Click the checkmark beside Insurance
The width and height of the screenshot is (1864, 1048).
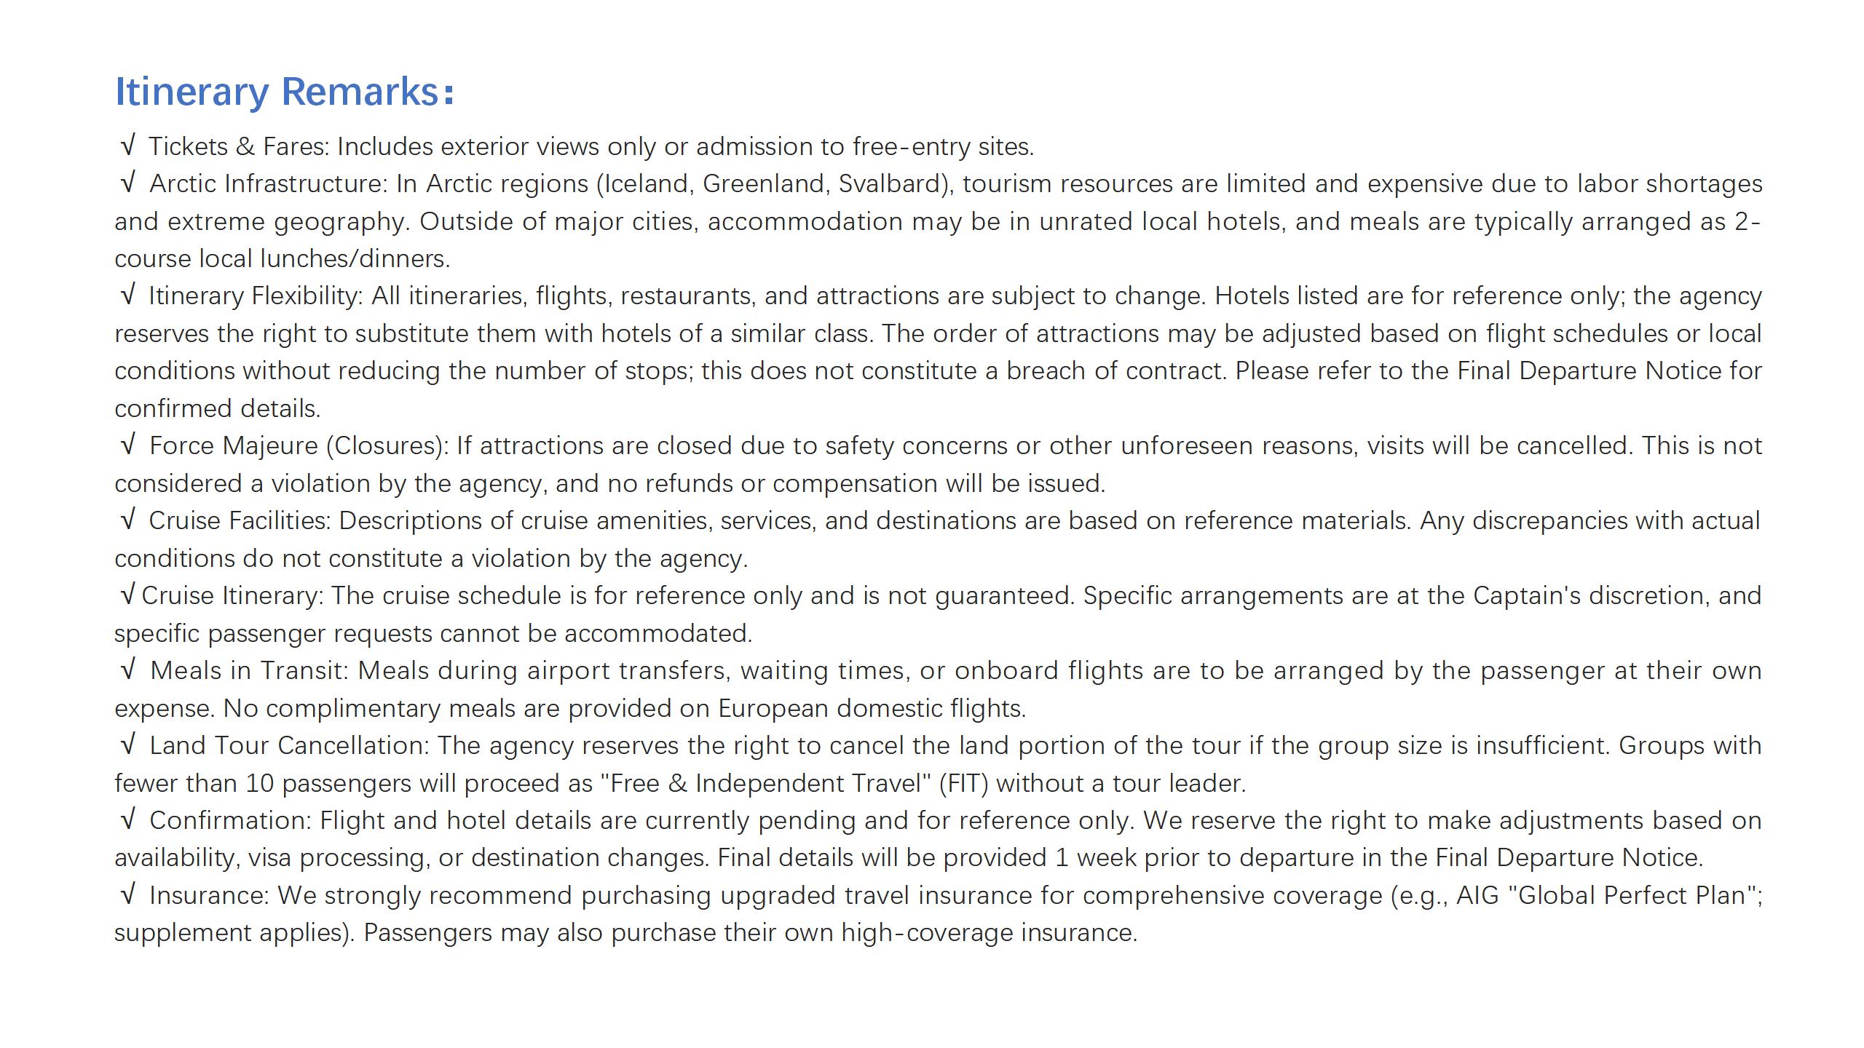128,895
